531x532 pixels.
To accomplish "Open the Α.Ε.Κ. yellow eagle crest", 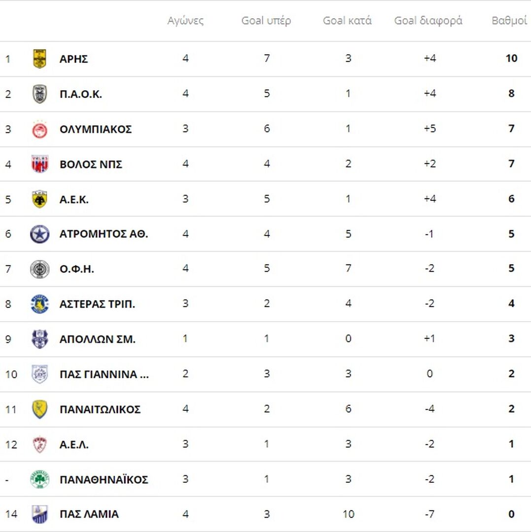I will coord(40,199).
